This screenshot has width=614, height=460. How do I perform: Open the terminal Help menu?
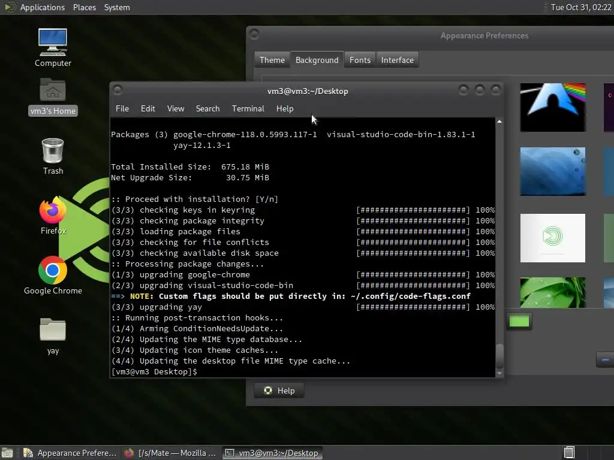click(285, 109)
